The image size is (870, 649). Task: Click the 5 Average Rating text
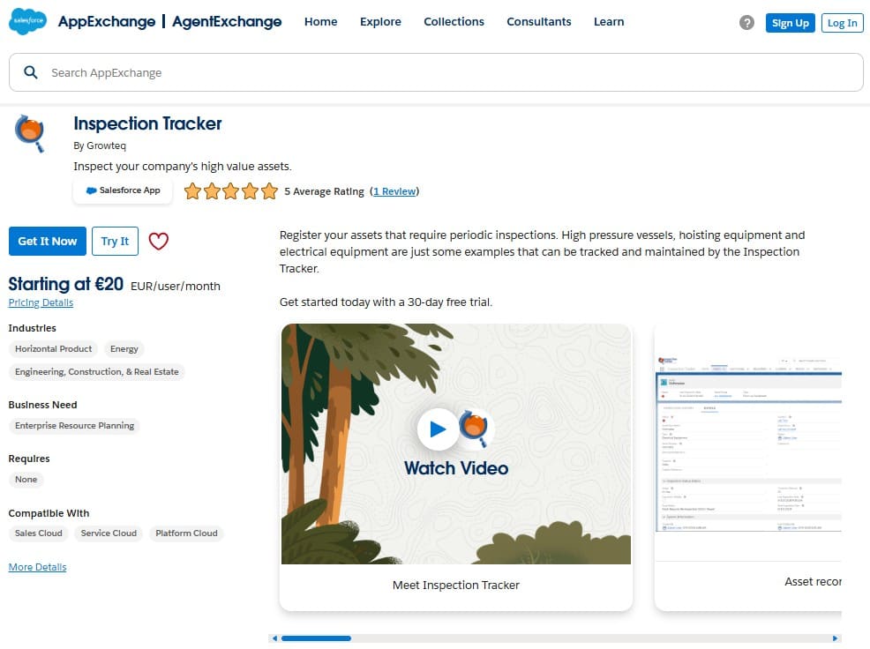(324, 191)
